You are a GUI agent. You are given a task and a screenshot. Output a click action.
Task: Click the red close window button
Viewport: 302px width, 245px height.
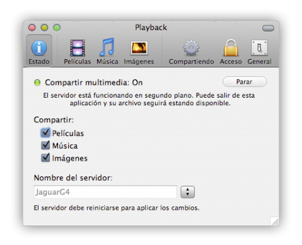click(x=32, y=28)
